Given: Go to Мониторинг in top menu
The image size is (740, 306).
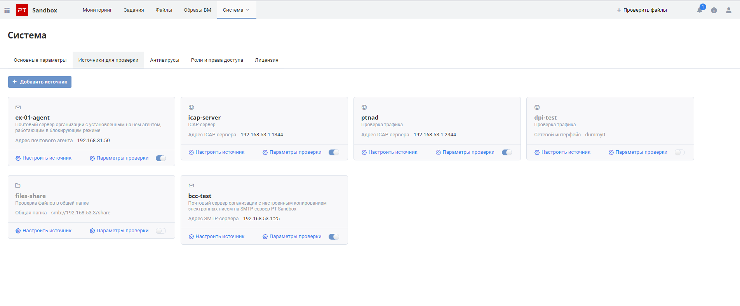Looking at the screenshot, I should click(x=97, y=10).
